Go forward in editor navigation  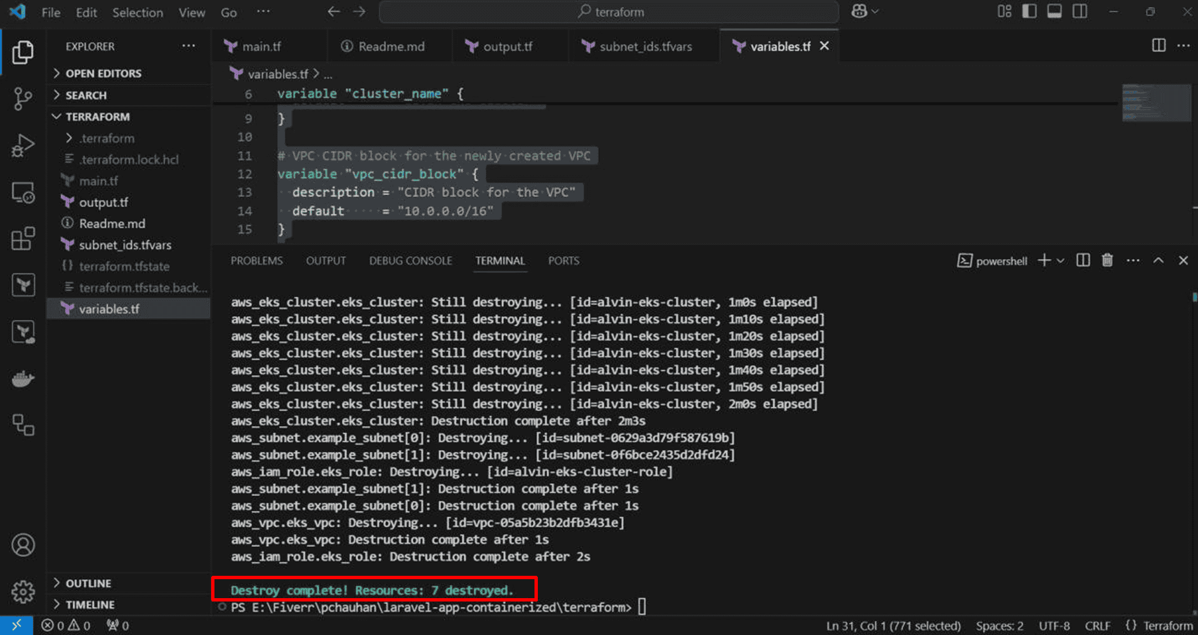[x=360, y=12]
